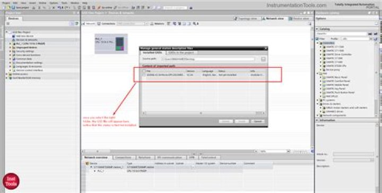Select Languages & resources in project tree
The width and height of the screenshot is (382, 193).
coord(29,66)
